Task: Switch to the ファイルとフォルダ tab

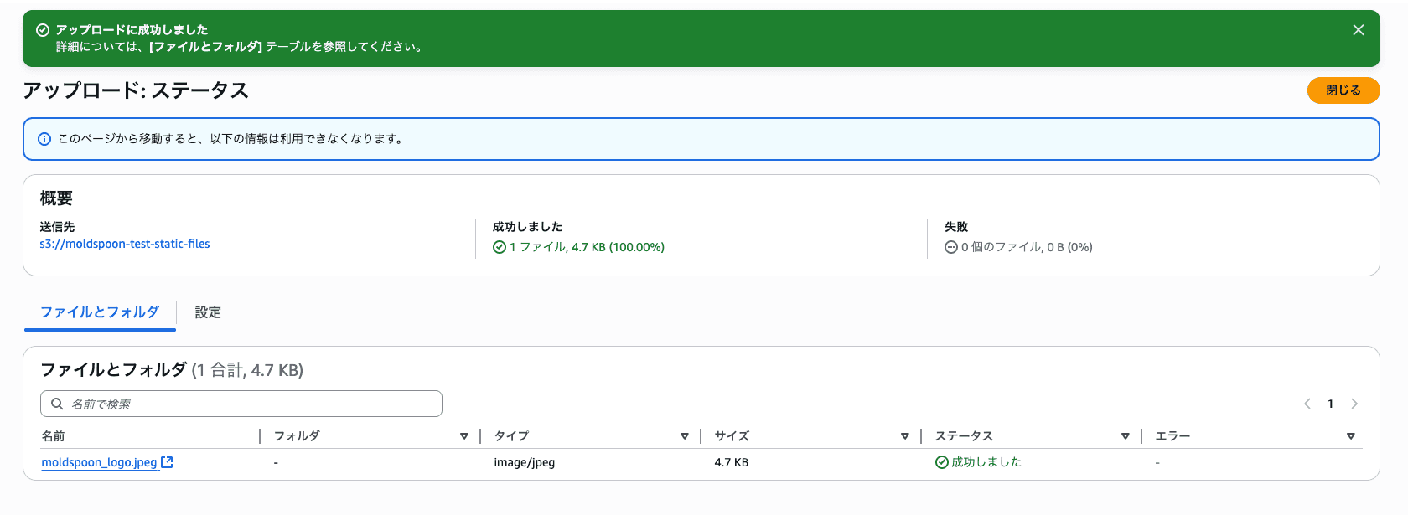Action: 100,312
